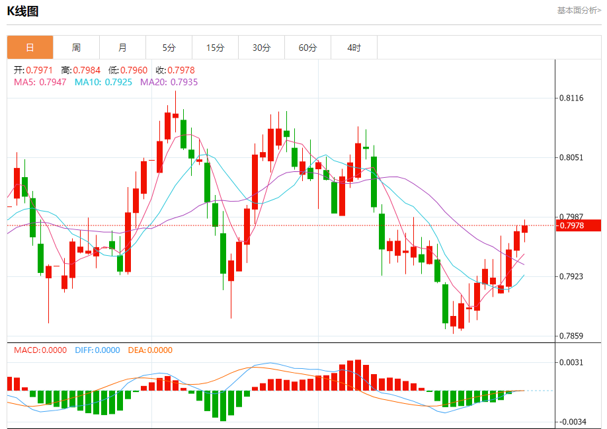Image resolution: width=607 pixels, height=429 pixels.
Task: Open the 4时 four-hour tab
Action: (x=354, y=48)
